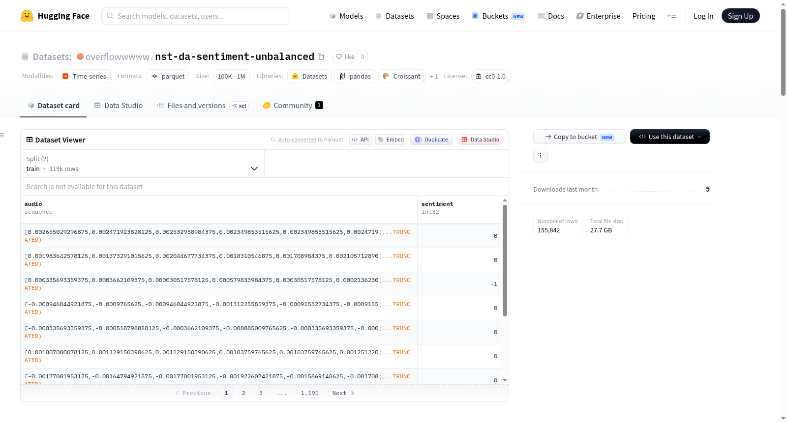Click the Downloads last month value 5
The height and width of the screenshot is (423, 787).
(708, 189)
